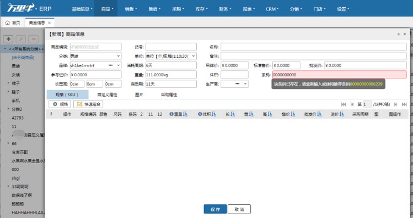
Task: Click the 快速组合 button
Action: pos(88,104)
